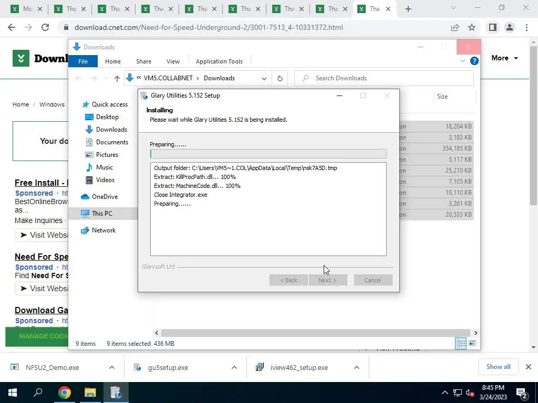538x403 pixels.
Task: Click NFSU2_Demo.exe in downloads bar
Action: pyautogui.click(x=52, y=367)
